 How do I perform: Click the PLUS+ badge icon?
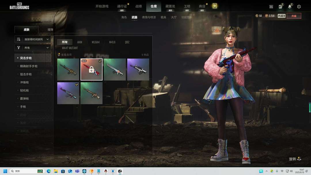click(x=281, y=16)
